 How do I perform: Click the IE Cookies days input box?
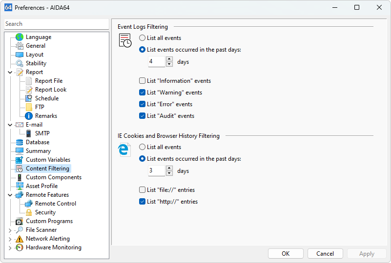(x=157, y=170)
